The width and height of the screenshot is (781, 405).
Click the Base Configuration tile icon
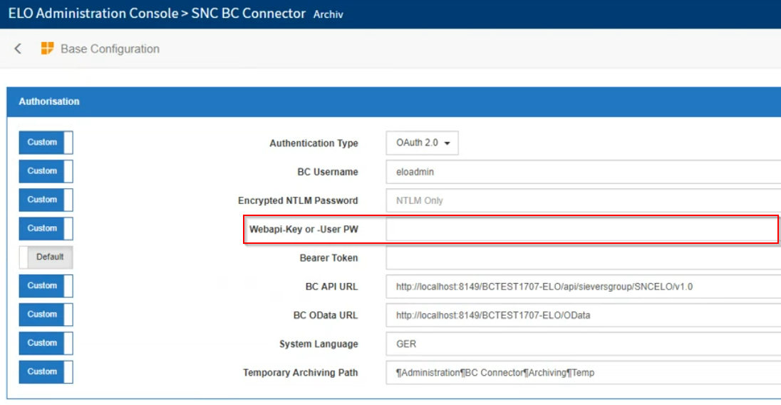(x=48, y=48)
